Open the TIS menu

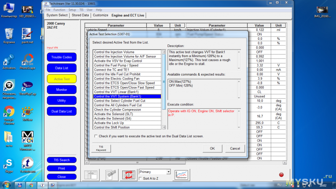[x=81, y=10]
